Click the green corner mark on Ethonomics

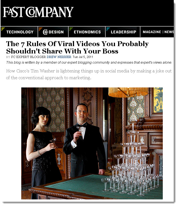coord(71,29)
